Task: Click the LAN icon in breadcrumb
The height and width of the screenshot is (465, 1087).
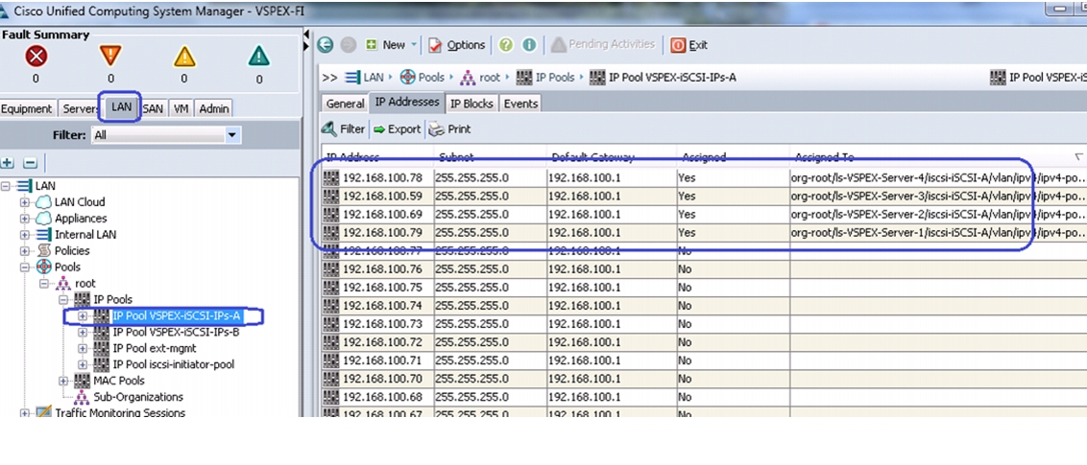Action: (352, 78)
